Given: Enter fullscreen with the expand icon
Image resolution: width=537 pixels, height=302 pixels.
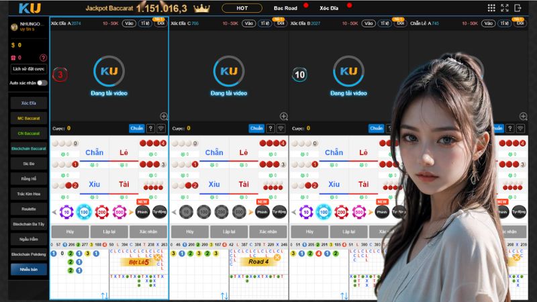Looking at the screenshot, I should click(505, 8).
